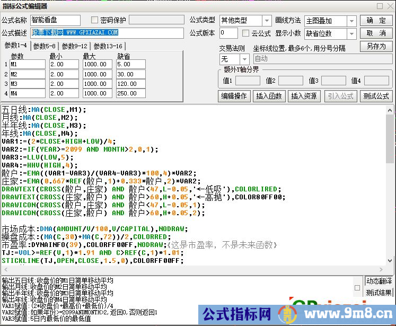Click M1 maximum value 1000.00 field
Image resolution: width=396 pixels, height=326 pixels.
pyautogui.click(x=97, y=64)
